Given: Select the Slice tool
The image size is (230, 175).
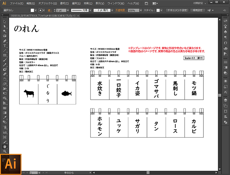Looking at the screenshot, I should pyautogui.click(x=5, y=142).
